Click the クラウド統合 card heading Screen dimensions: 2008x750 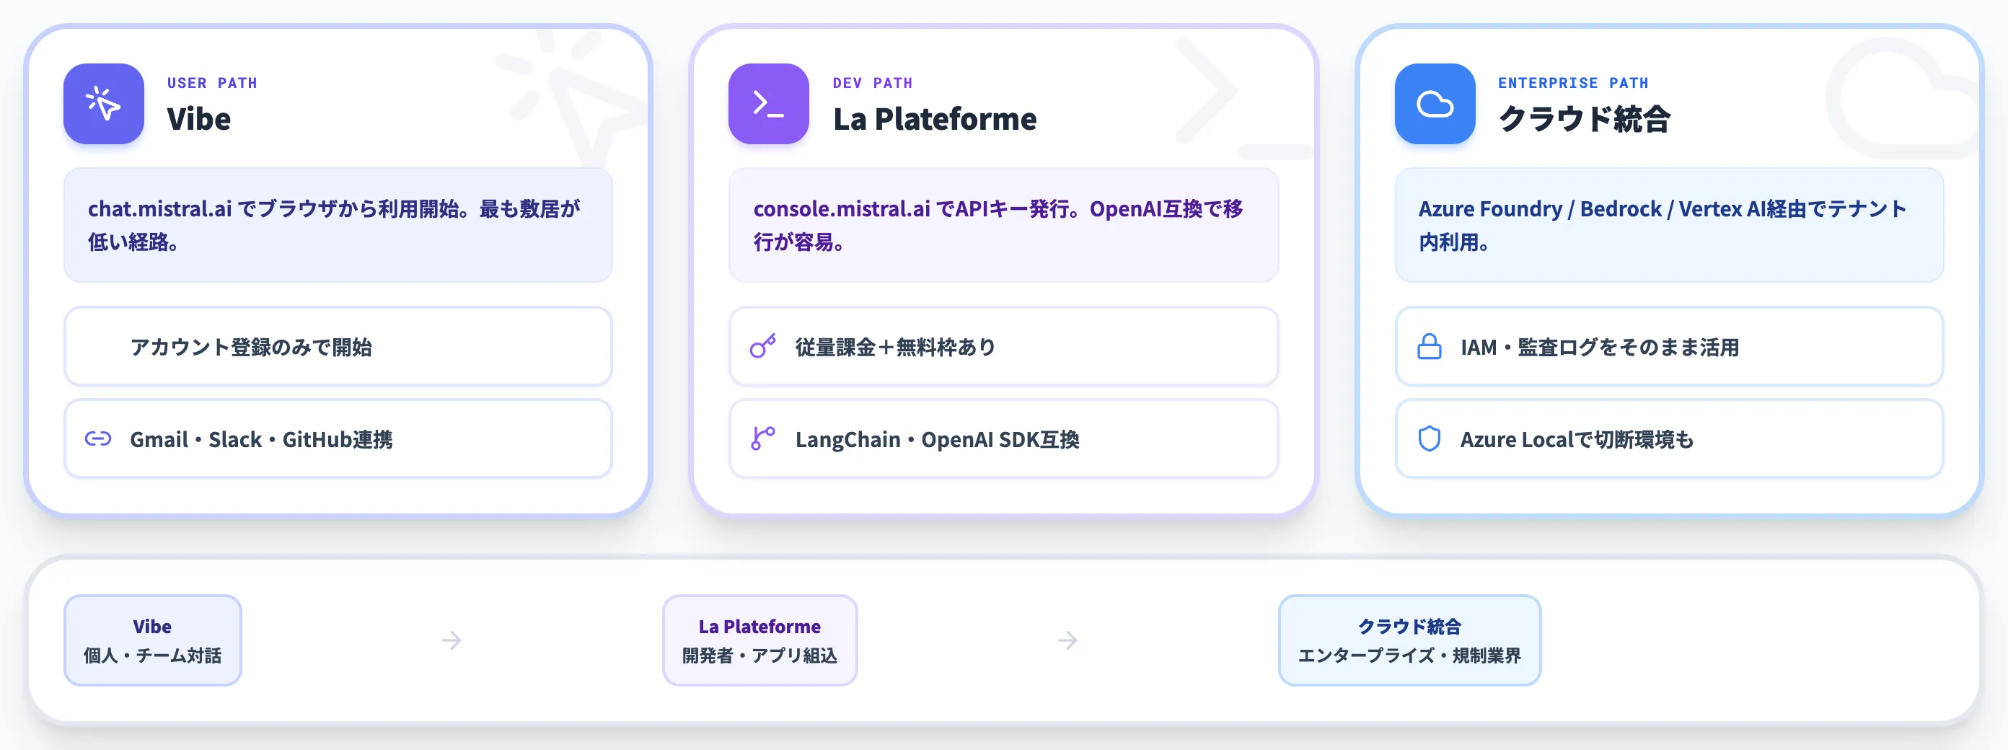pyautogui.click(x=1584, y=119)
